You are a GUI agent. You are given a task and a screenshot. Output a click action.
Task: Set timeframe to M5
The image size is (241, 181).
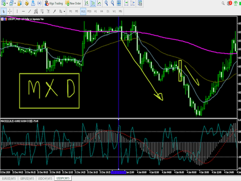(77, 11)
